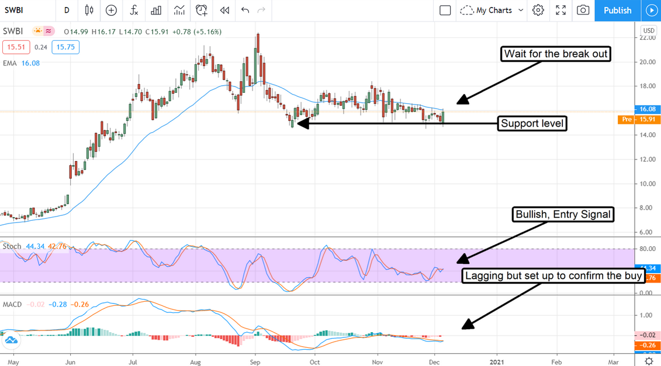Open the financials bar chart icon
Screen dimensions: 661x366
(x=156, y=10)
